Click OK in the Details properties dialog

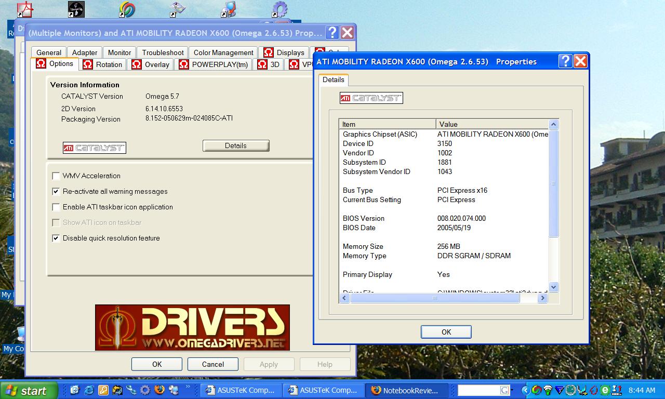click(x=446, y=331)
